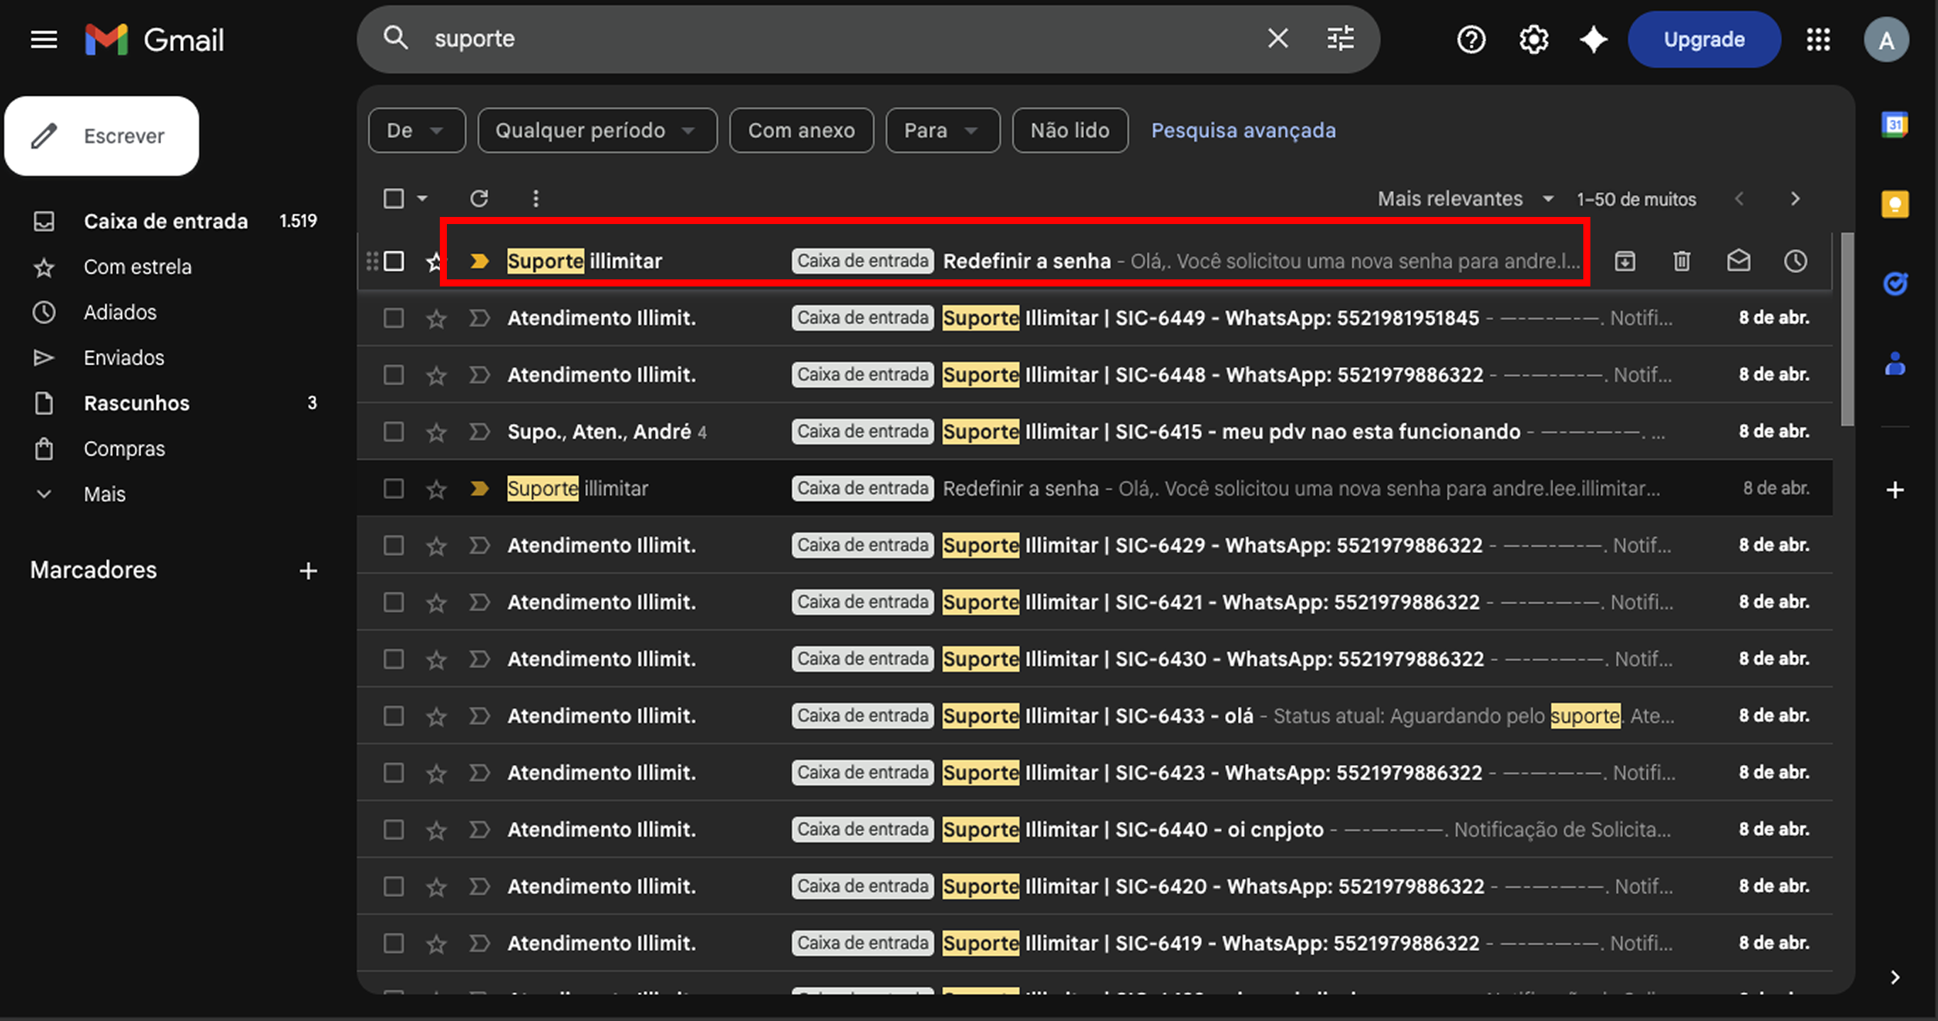Archive the hovered Suporte illimitar email
The image size is (1938, 1021).
[x=1624, y=261]
